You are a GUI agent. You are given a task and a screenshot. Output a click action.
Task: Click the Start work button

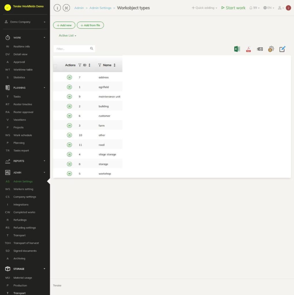tap(233, 8)
